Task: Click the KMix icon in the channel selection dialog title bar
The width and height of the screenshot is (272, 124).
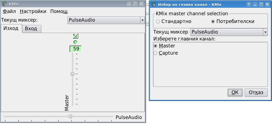Action: click(x=153, y=4)
